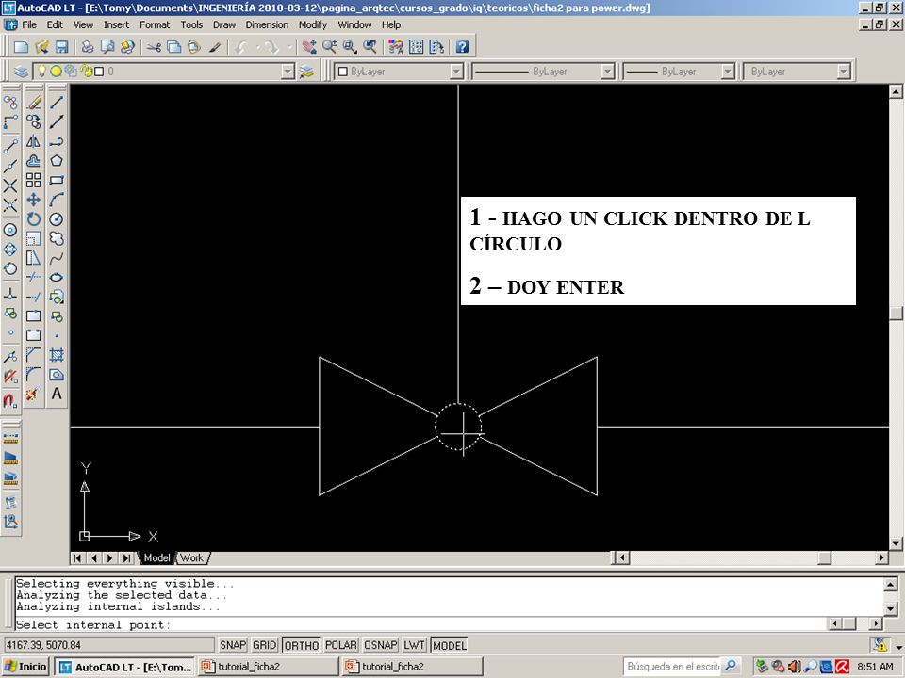Select the Circle draw tool
The width and height of the screenshot is (905, 678).
click(57, 219)
